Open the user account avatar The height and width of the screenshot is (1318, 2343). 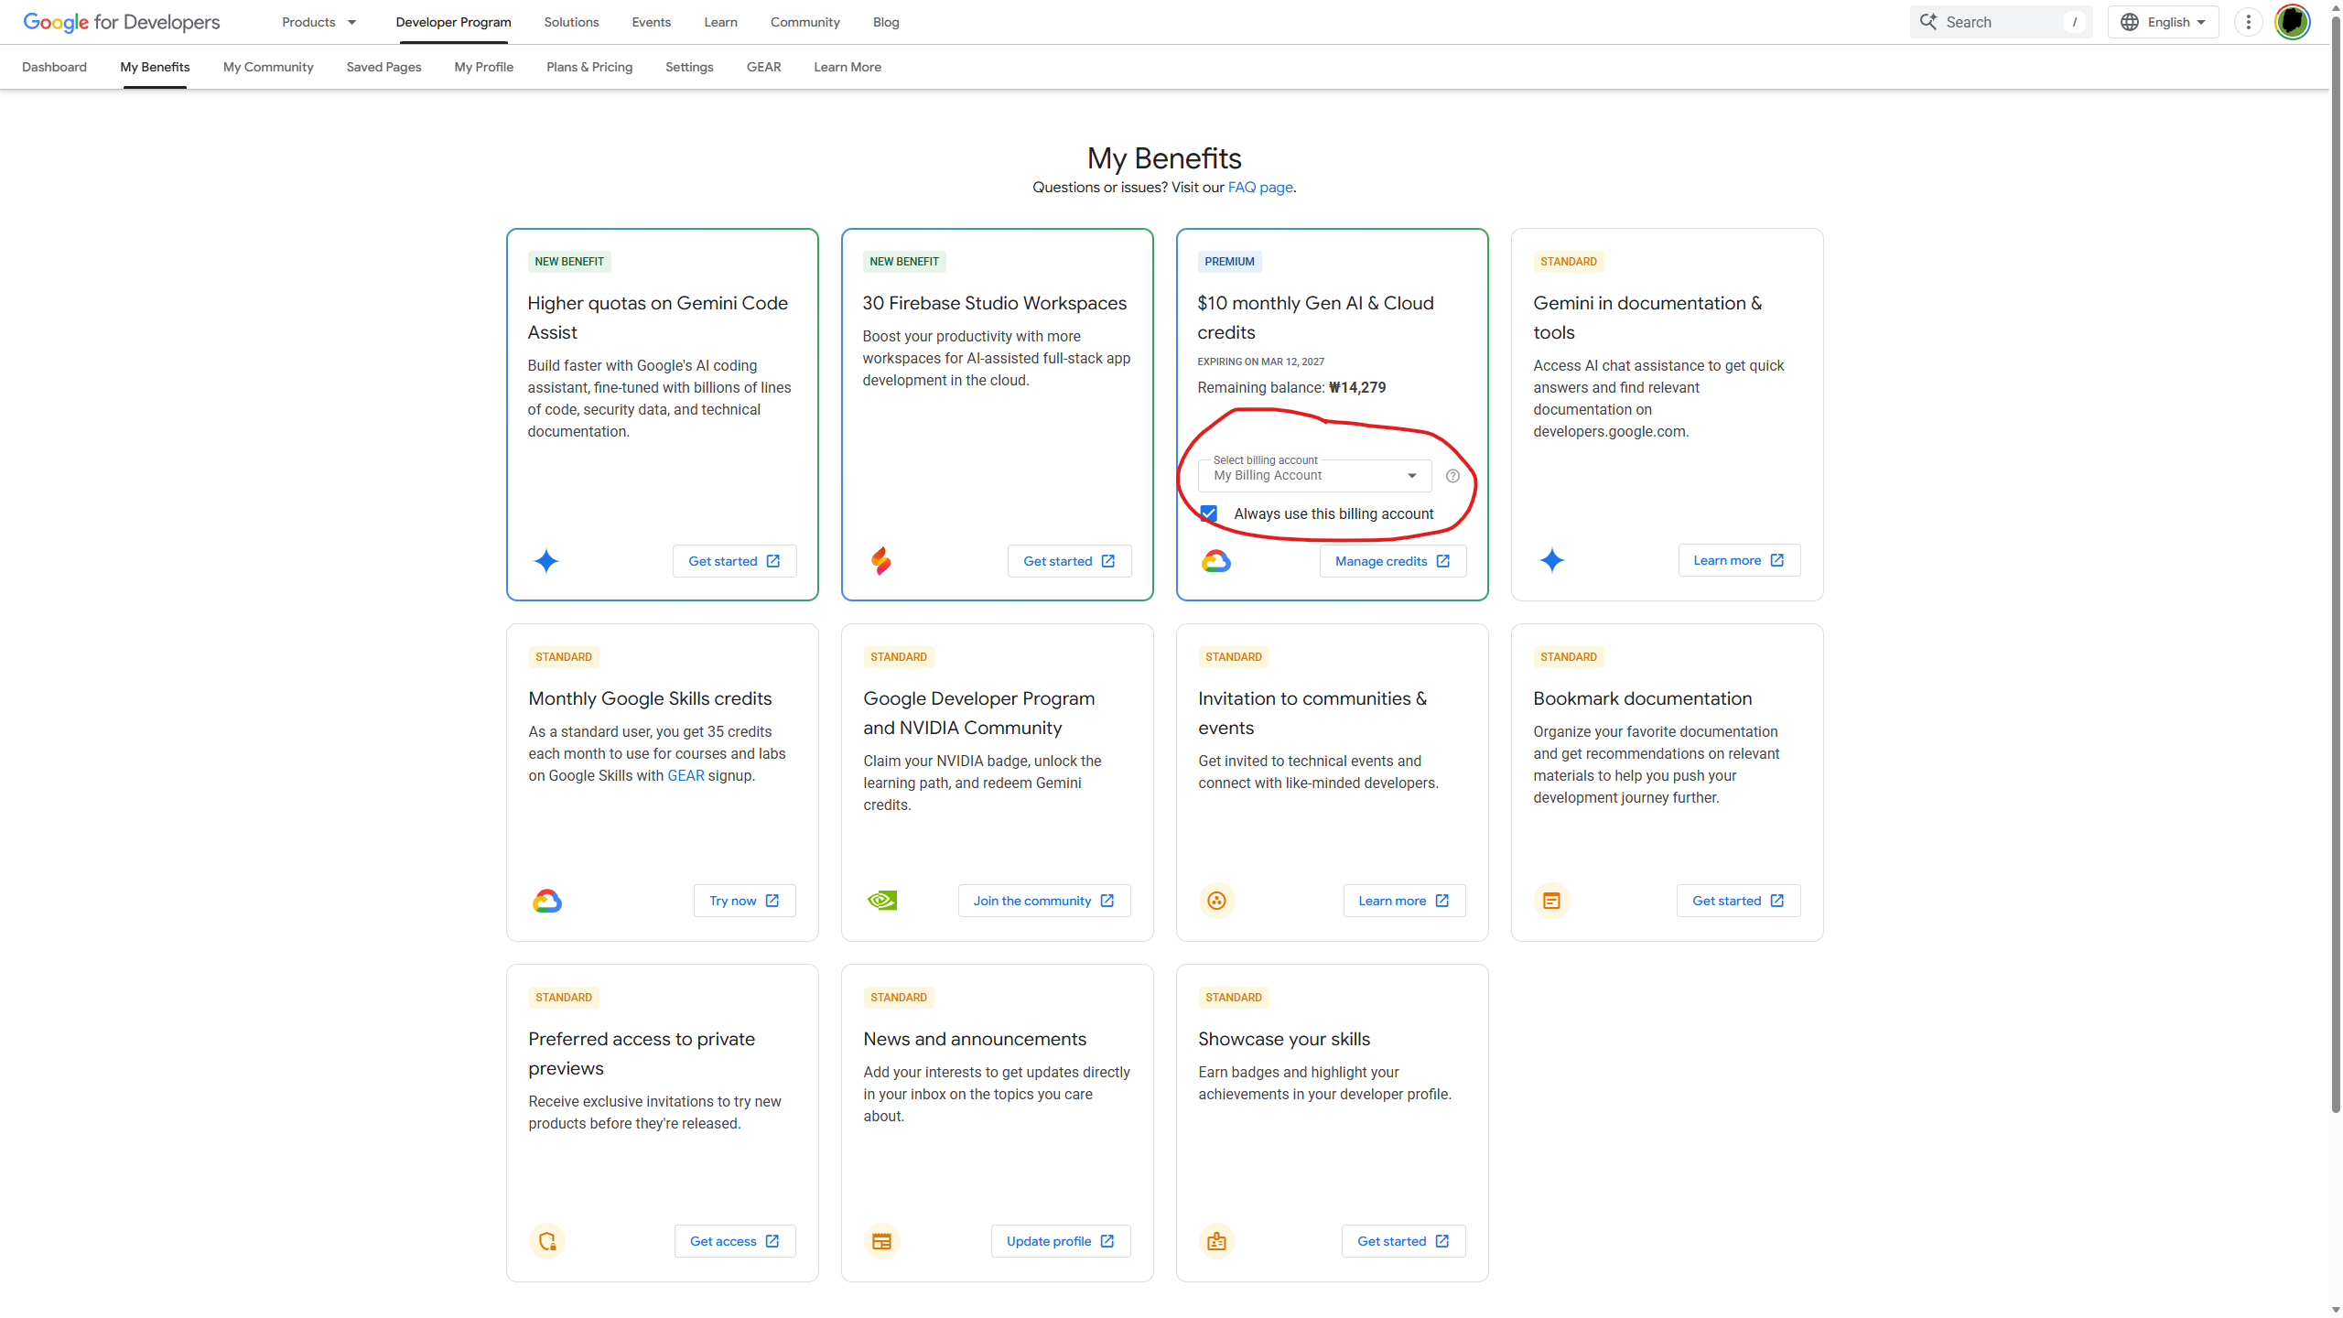click(2292, 22)
